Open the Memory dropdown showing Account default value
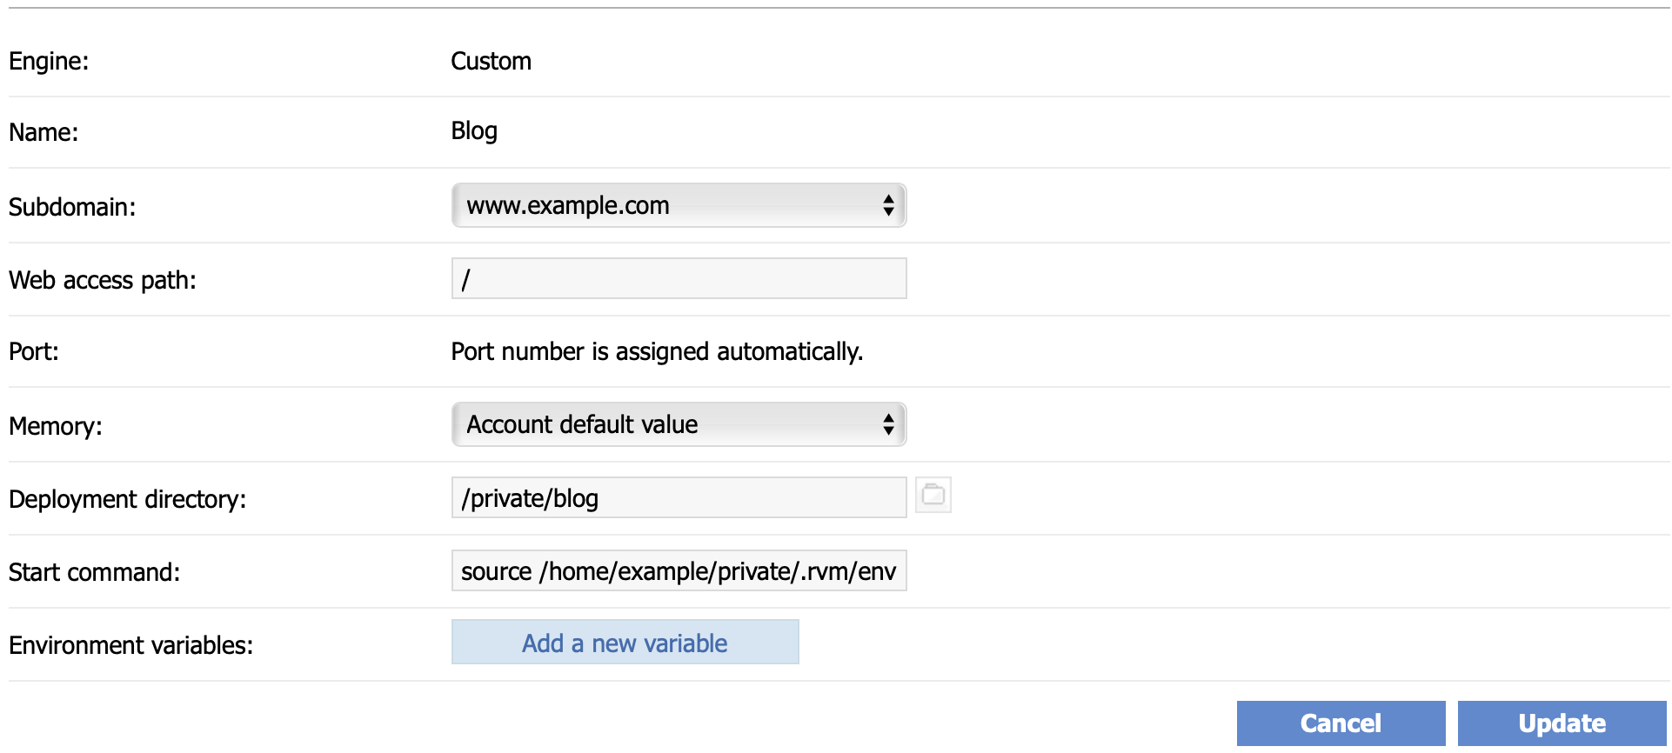Image resolution: width=1672 pixels, height=753 pixels. coord(679,424)
